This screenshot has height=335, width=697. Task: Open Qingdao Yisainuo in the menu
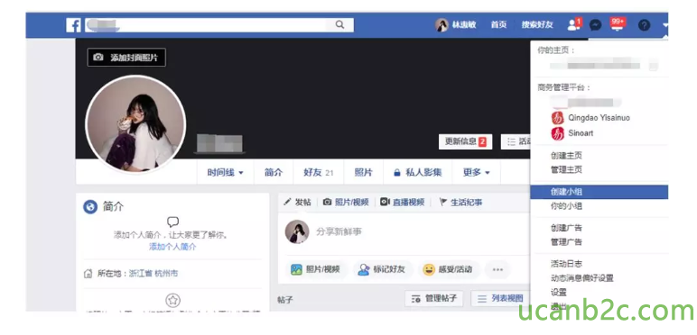tap(599, 117)
